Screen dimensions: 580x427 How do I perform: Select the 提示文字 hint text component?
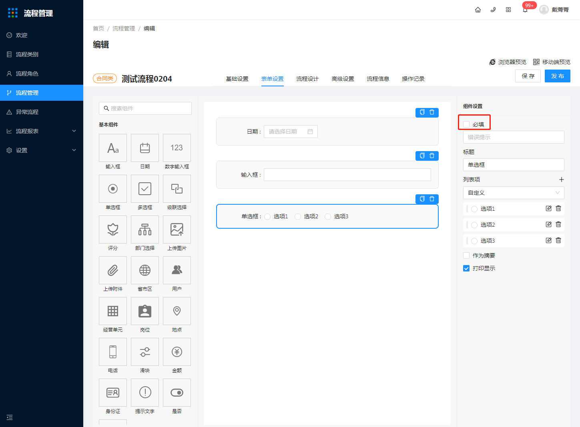[x=145, y=393]
